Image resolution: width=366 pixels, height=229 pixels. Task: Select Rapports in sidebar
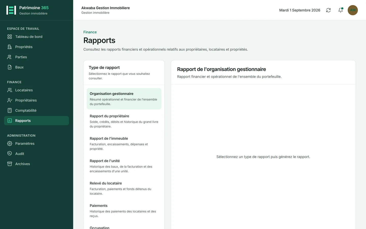click(36, 121)
